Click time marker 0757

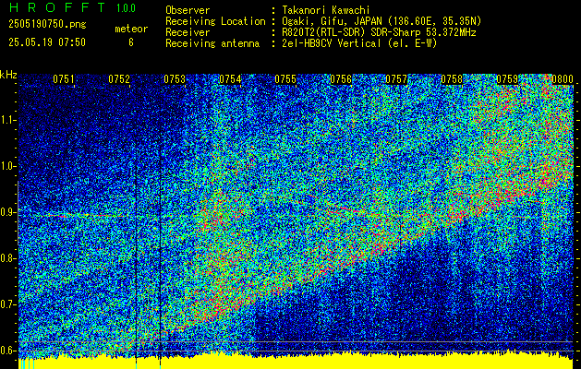[x=396, y=79]
